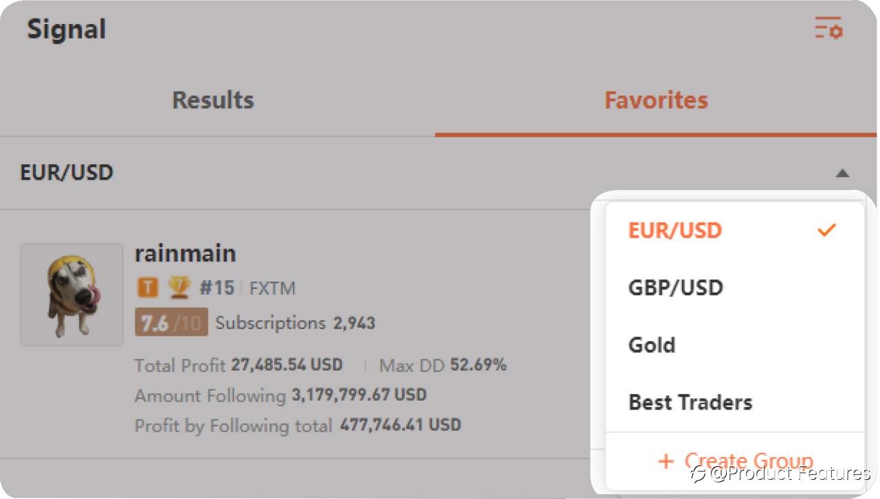Click the checkmark next to EUR/USD
Screen dimensions: 880x499
pos(826,230)
